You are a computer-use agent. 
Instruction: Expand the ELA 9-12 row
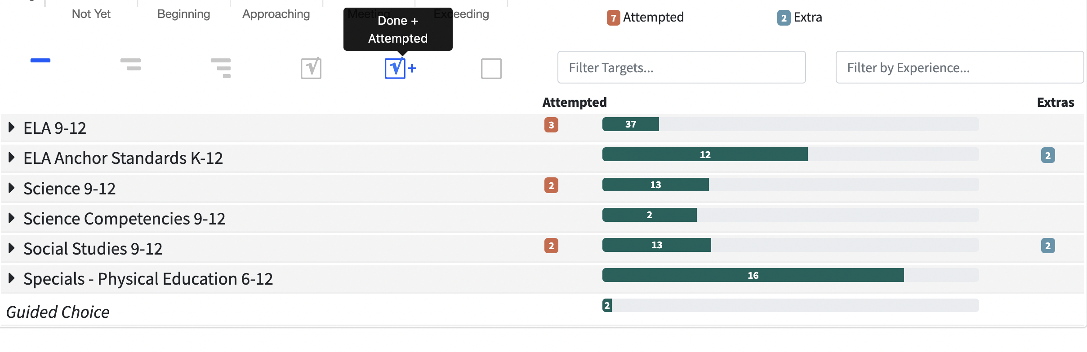pyautogui.click(x=12, y=128)
